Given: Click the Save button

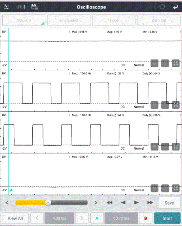Looking at the screenshot, I should [x=169, y=203].
